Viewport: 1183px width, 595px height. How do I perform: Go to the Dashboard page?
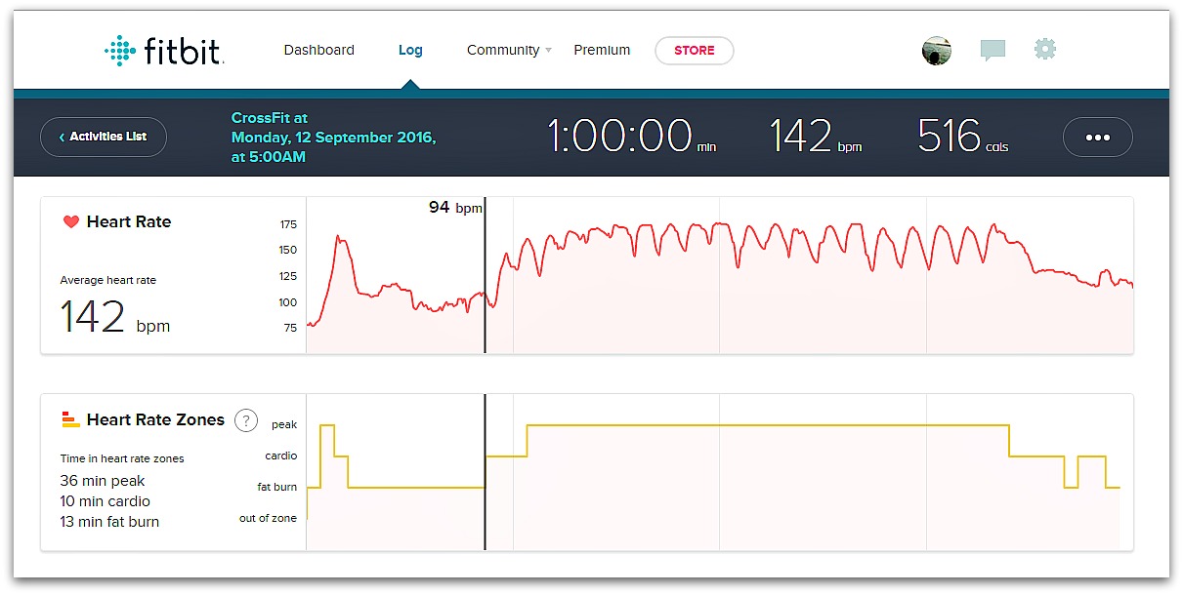click(x=318, y=51)
